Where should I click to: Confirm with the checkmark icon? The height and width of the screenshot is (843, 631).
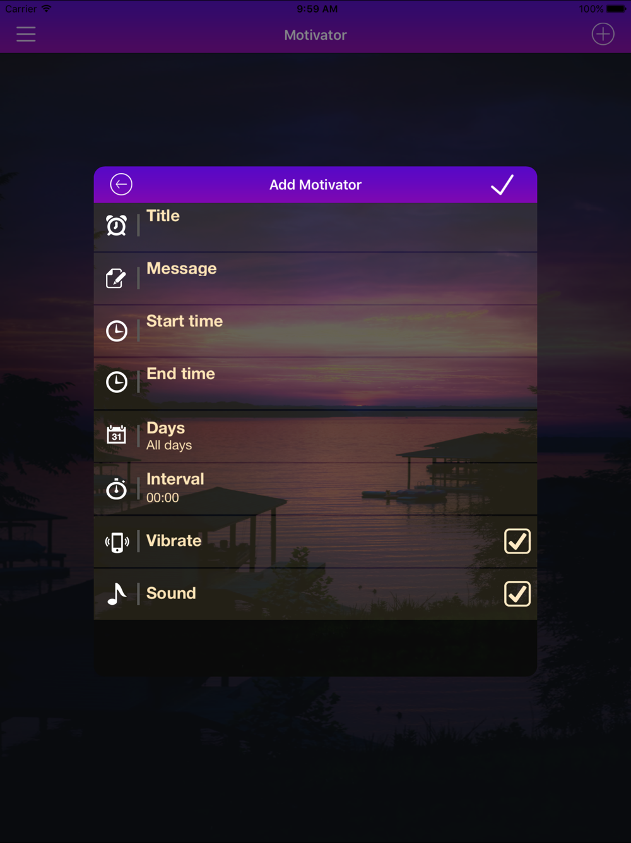[502, 185]
